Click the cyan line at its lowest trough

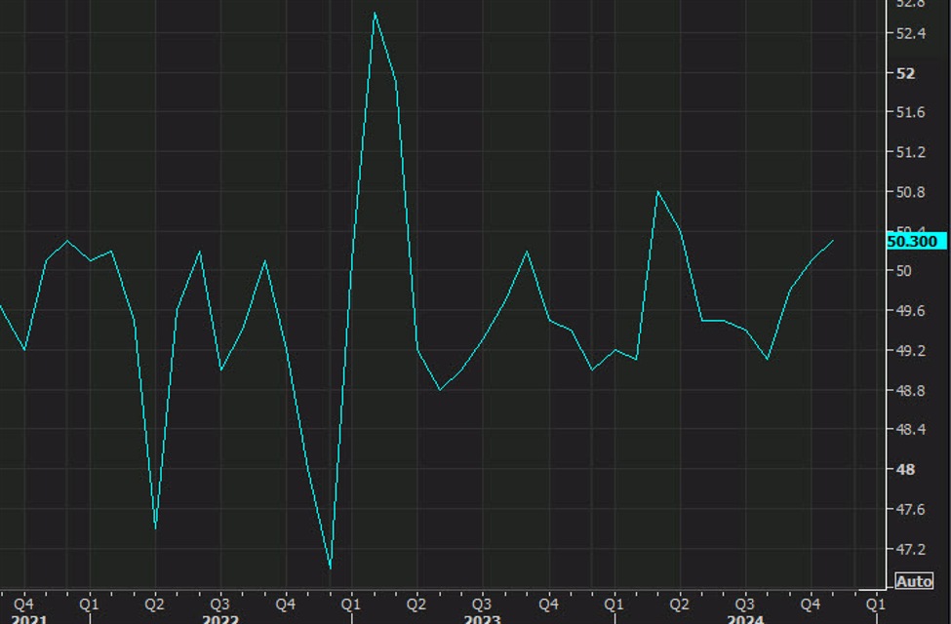click(x=332, y=565)
